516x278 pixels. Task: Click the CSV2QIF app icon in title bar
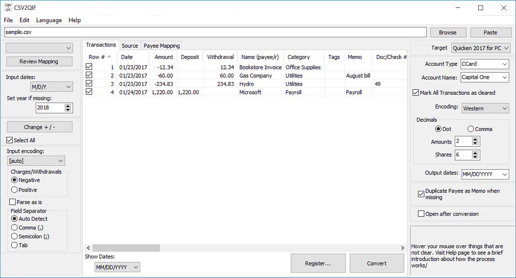pos(8,7)
